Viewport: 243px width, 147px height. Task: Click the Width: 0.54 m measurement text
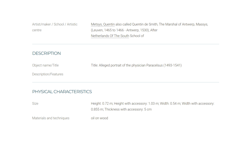coord(170,104)
